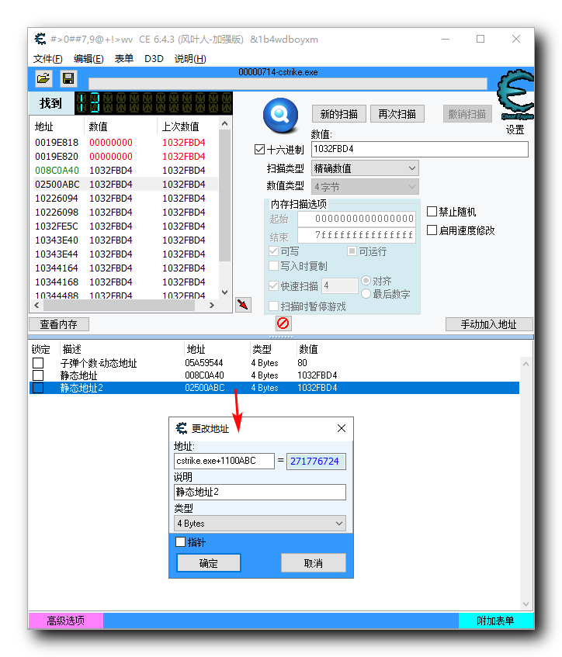562x657 pixels.
Task: Select 最后数字 radio button
Action: coord(366,294)
